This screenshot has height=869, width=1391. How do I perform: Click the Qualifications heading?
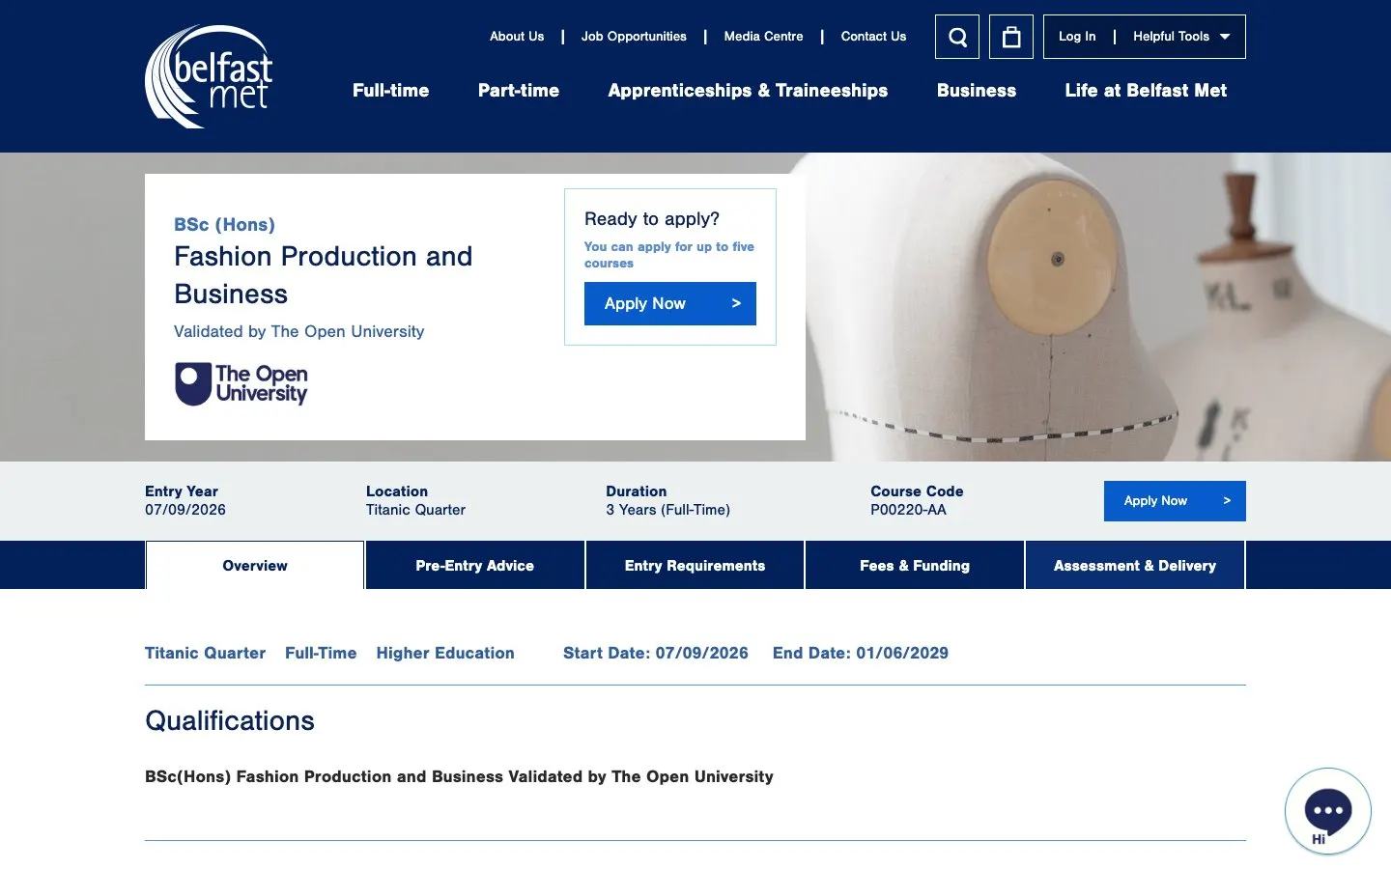click(x=230, y=721)
